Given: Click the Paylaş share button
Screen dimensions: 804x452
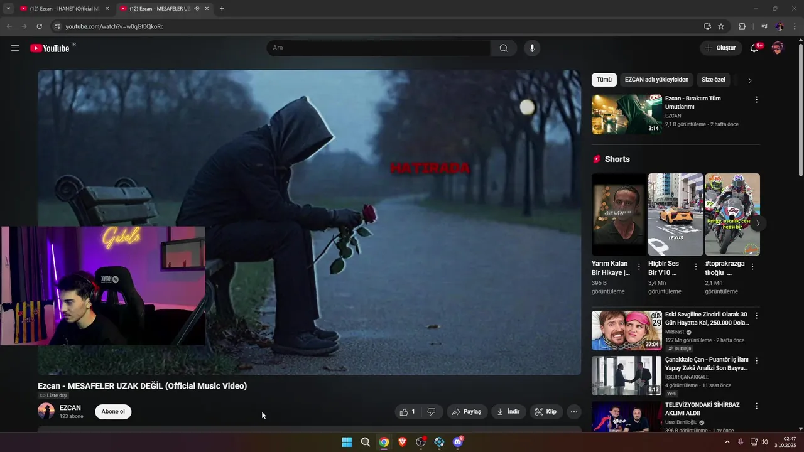Looking at the screenshot, I should point(467,412).
